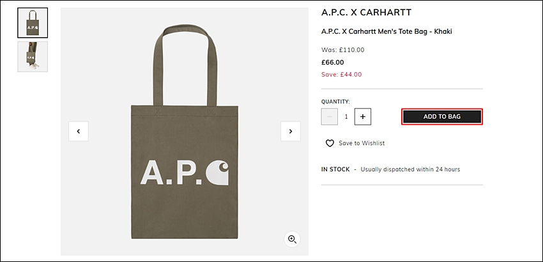Click the large khaki tote bag image

click(185, 132)
